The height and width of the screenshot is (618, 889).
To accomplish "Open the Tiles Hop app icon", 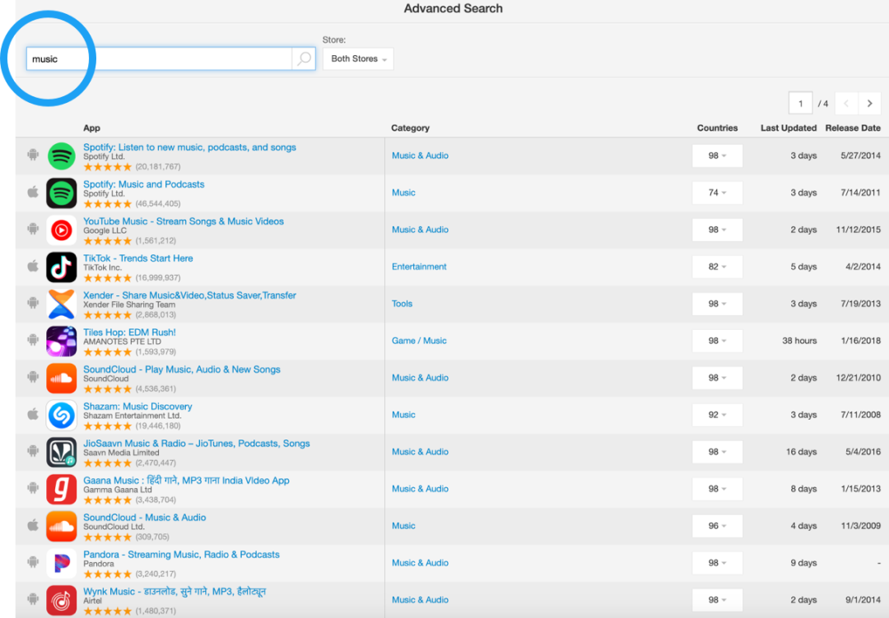I will 61,342.
